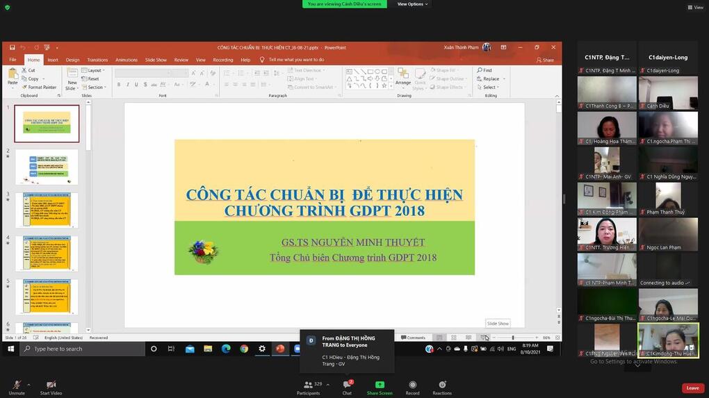This screenshot has height=398, width=709.
Task: Click the green encryption shield icon
Action: (x=7, y=7)
